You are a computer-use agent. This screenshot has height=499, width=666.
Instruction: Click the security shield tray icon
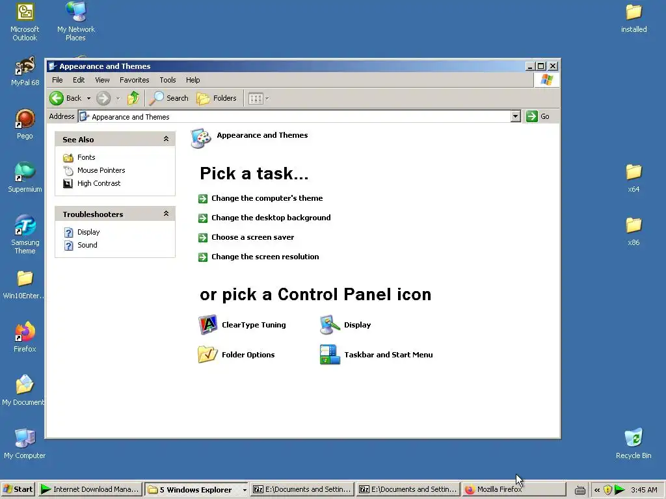click(608, 490)
